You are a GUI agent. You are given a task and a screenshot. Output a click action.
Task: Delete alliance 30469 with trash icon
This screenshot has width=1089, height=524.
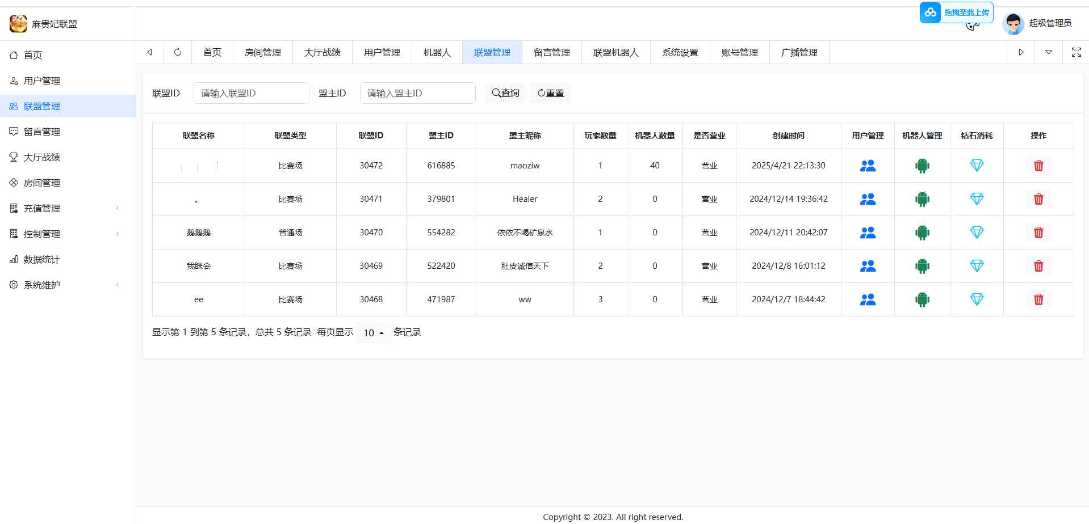click(1038, 266)
